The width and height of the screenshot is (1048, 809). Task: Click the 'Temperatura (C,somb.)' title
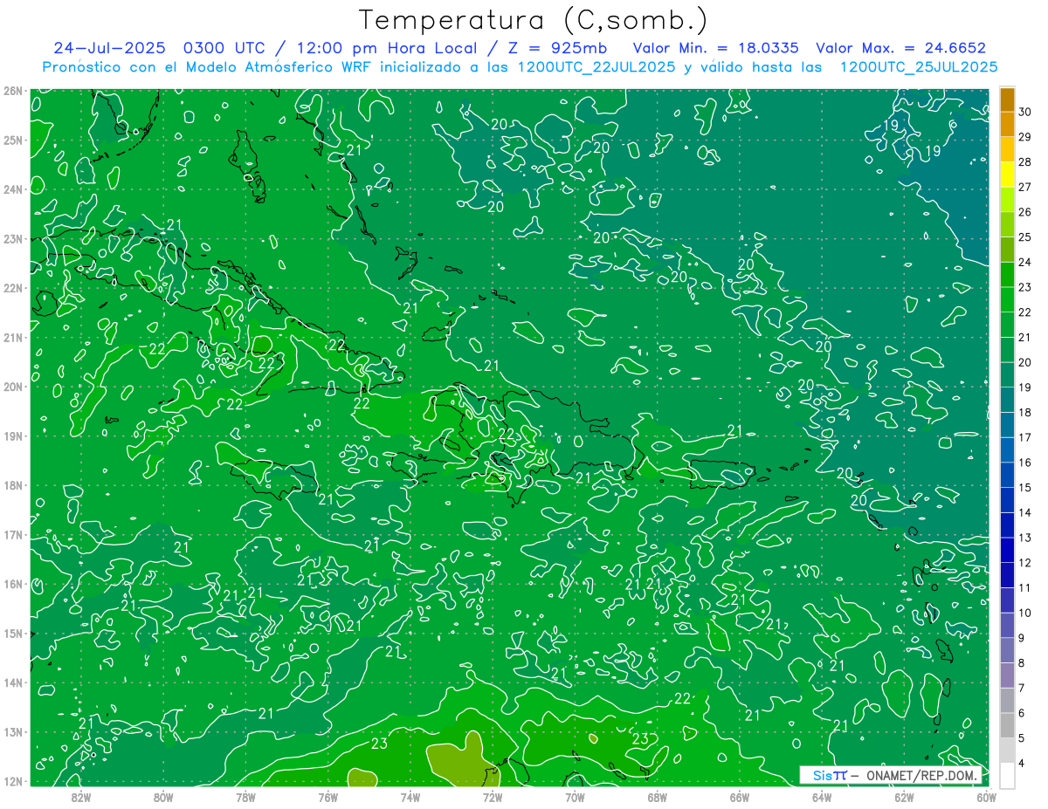[534, 21]
